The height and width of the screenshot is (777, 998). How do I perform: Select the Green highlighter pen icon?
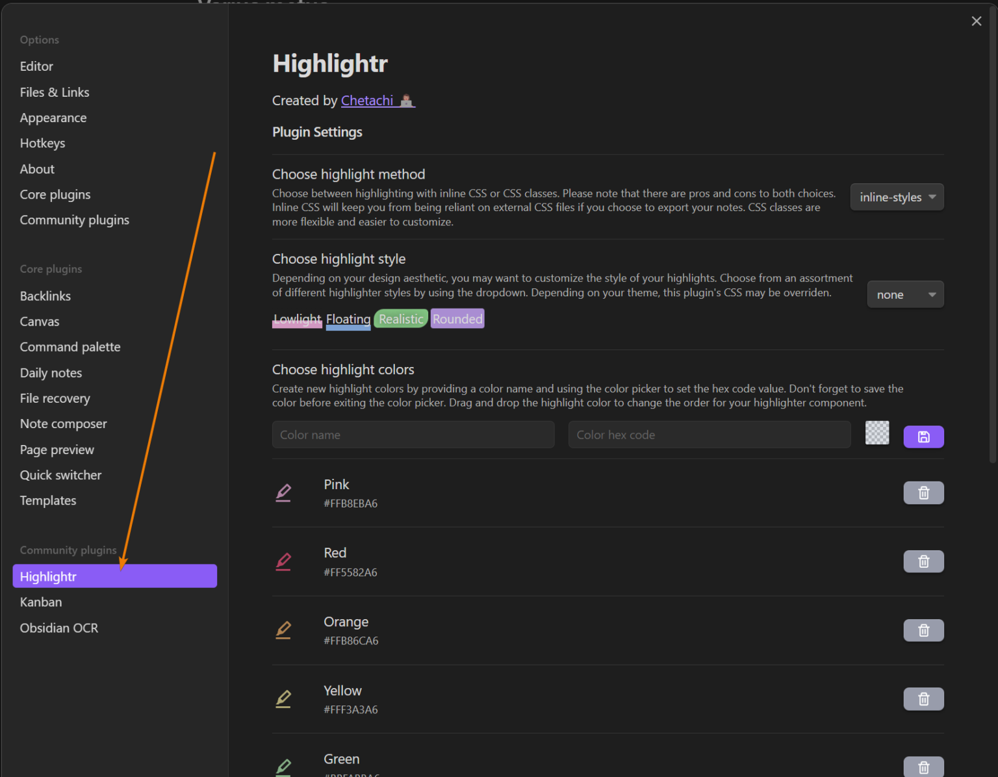(283, 767)
